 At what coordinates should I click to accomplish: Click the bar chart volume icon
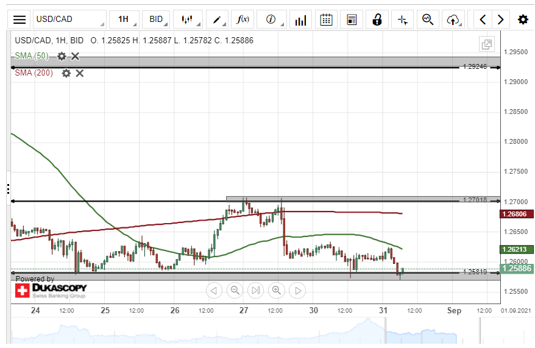click(x=300, y=20)
